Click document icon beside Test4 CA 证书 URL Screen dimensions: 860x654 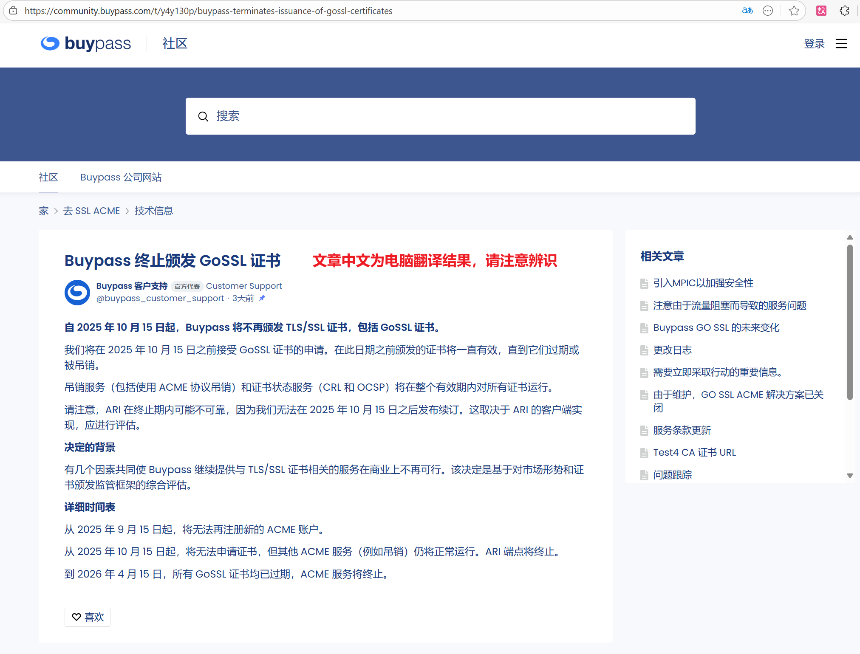644,453
